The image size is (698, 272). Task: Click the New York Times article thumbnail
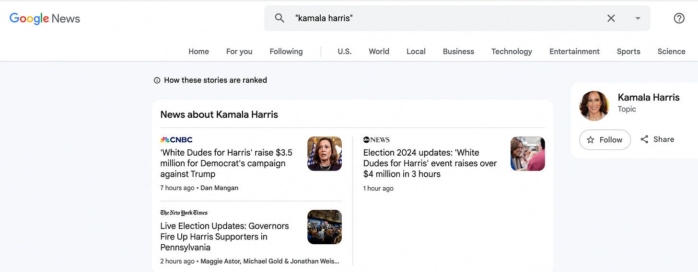(x=325, y=227)
